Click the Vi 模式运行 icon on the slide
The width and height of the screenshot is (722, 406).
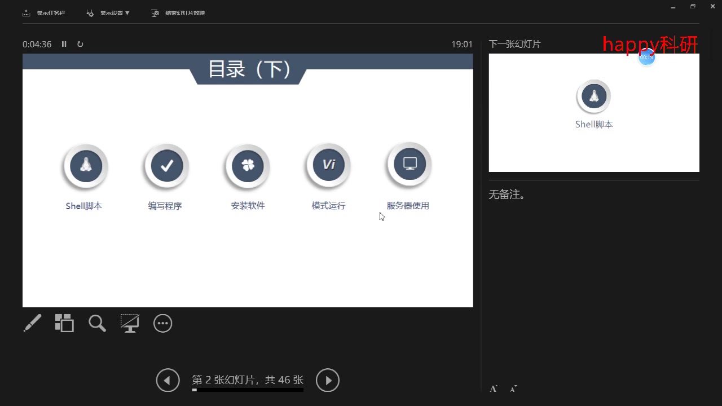pos(328,165)
